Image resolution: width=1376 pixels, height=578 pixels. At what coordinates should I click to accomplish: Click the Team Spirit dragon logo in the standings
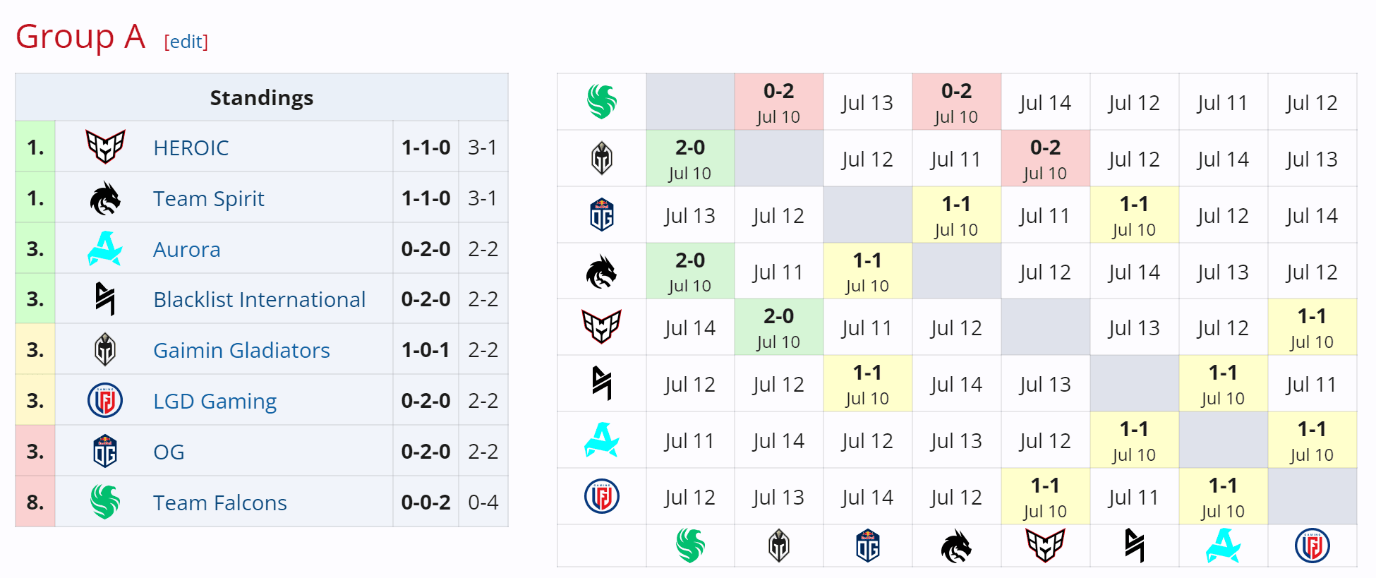tap(104, 198)
